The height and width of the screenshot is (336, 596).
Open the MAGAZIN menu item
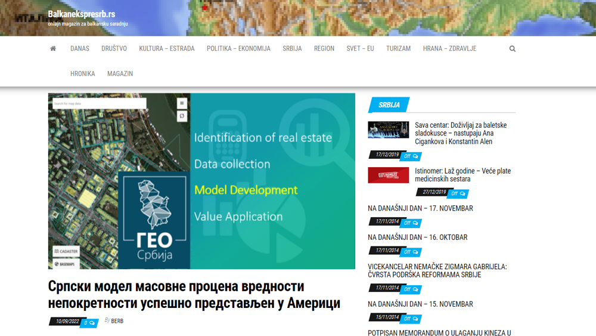[x=120, y=74]
